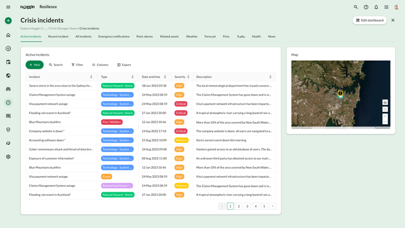Open the Columns chooser
Screen dimensions: 405x228
[x=100, y=65]
